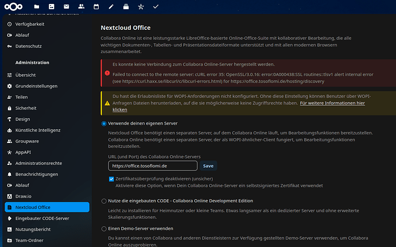Open the Mail app icon
396x247 pixels.
67,6
